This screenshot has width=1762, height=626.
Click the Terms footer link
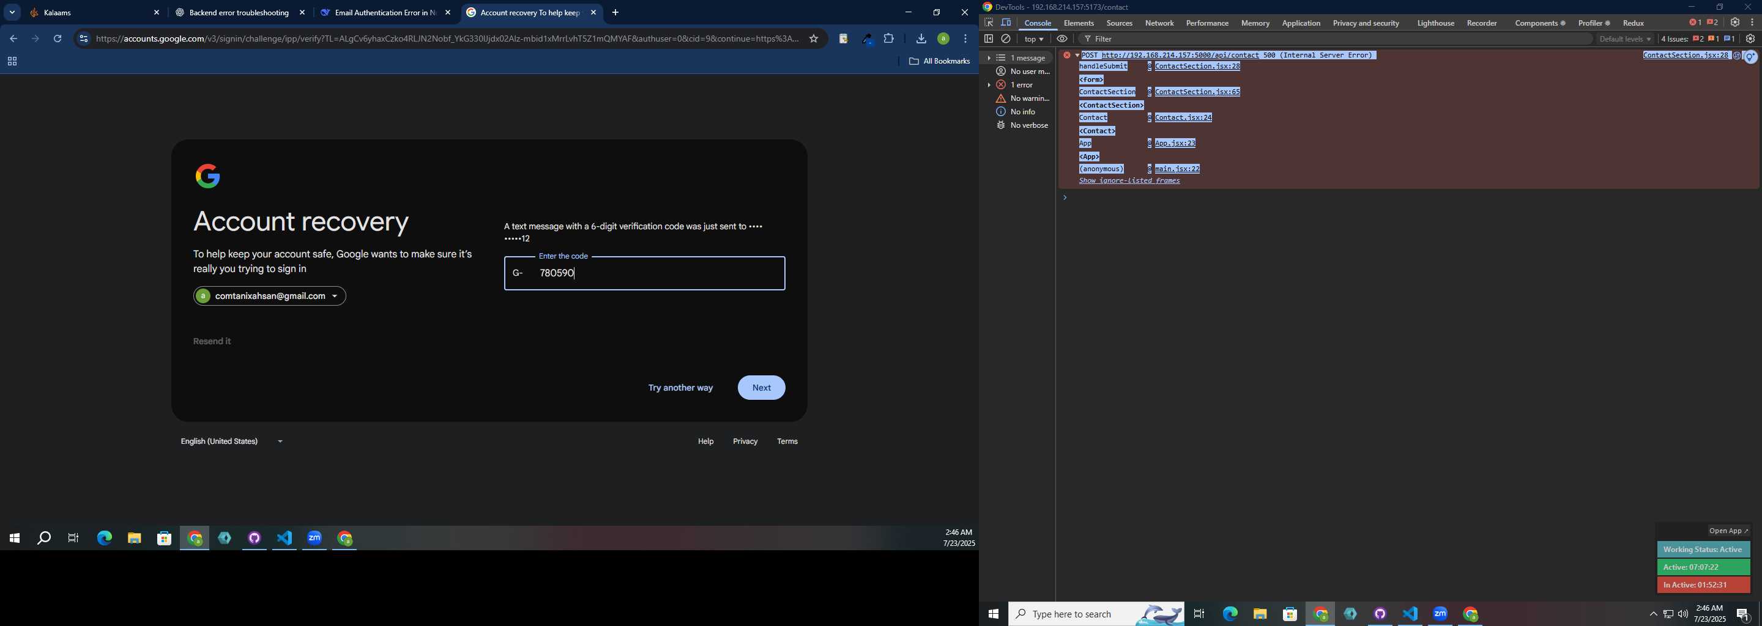(787, 441)
